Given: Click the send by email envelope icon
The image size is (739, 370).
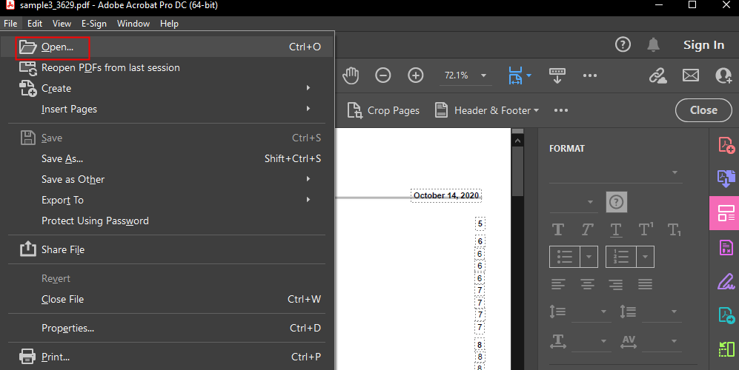Looking at the screenshot, I should click(x=691, y=75).
